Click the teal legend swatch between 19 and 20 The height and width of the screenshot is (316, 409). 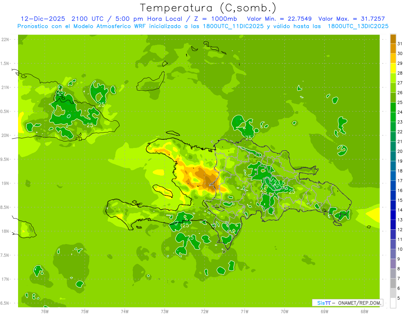pyautogui.click(x=393, y=156)
